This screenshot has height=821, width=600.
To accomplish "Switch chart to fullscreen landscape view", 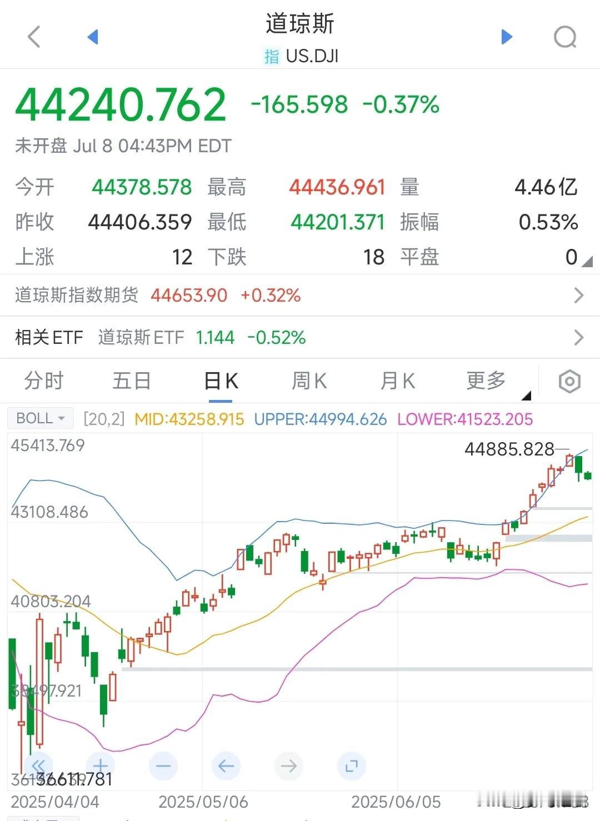I will (x=351, y=766).
